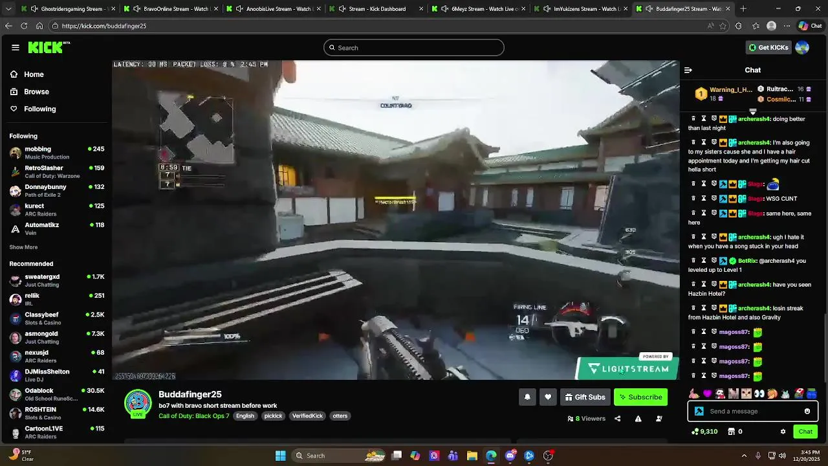Viewport: 828px width, 466px height.
Task: Ban icon on 'WSG CUNT' message
Action: [714, 199]
